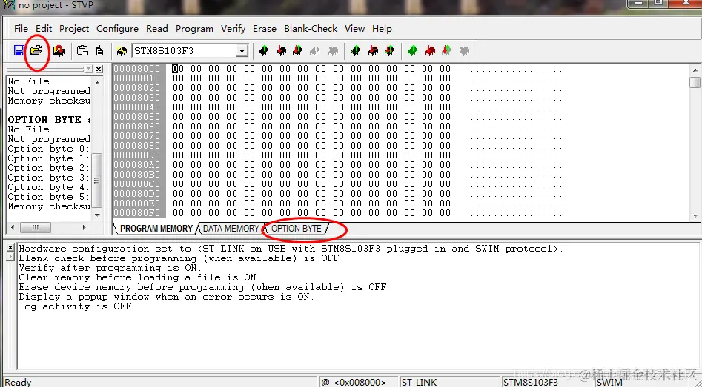Screen dimensions: 702x387
Task: Switch to the OPTION BYTE tab
Action: click(x=297, y=229)
